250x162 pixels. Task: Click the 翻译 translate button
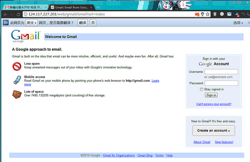coord(82,23)
